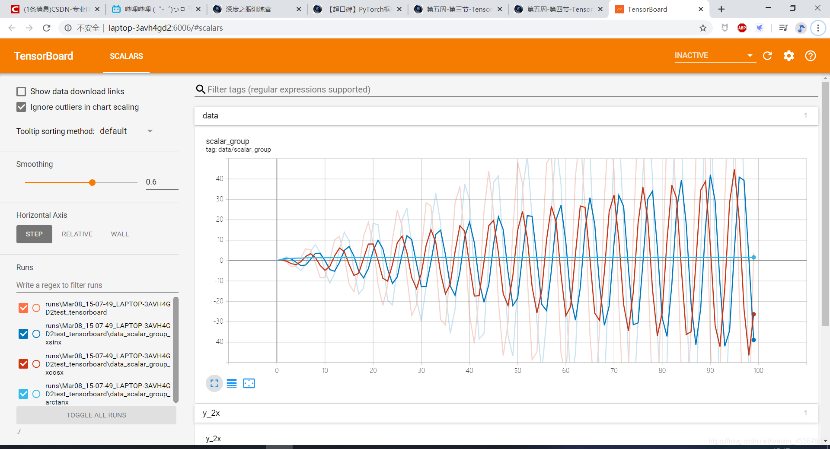Open browser profile avatar
This screenshot has width=830, height=449.
click(x=801, y=28)
